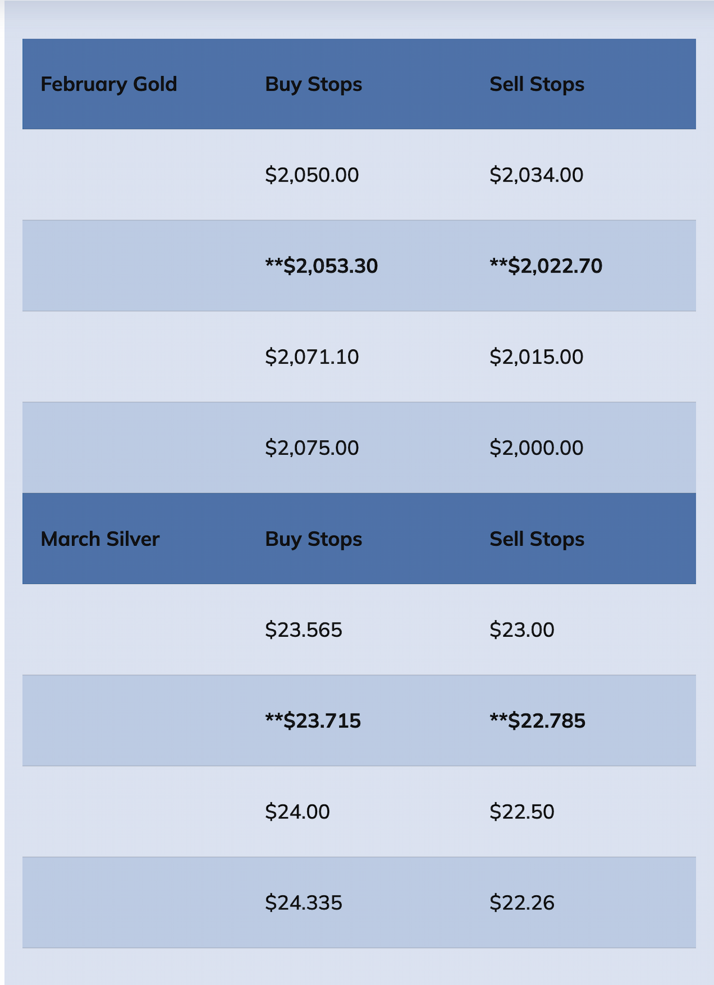Select the $2,000.00 sell stop
Screen dimensions: 714x985
(x=536, y=448)
